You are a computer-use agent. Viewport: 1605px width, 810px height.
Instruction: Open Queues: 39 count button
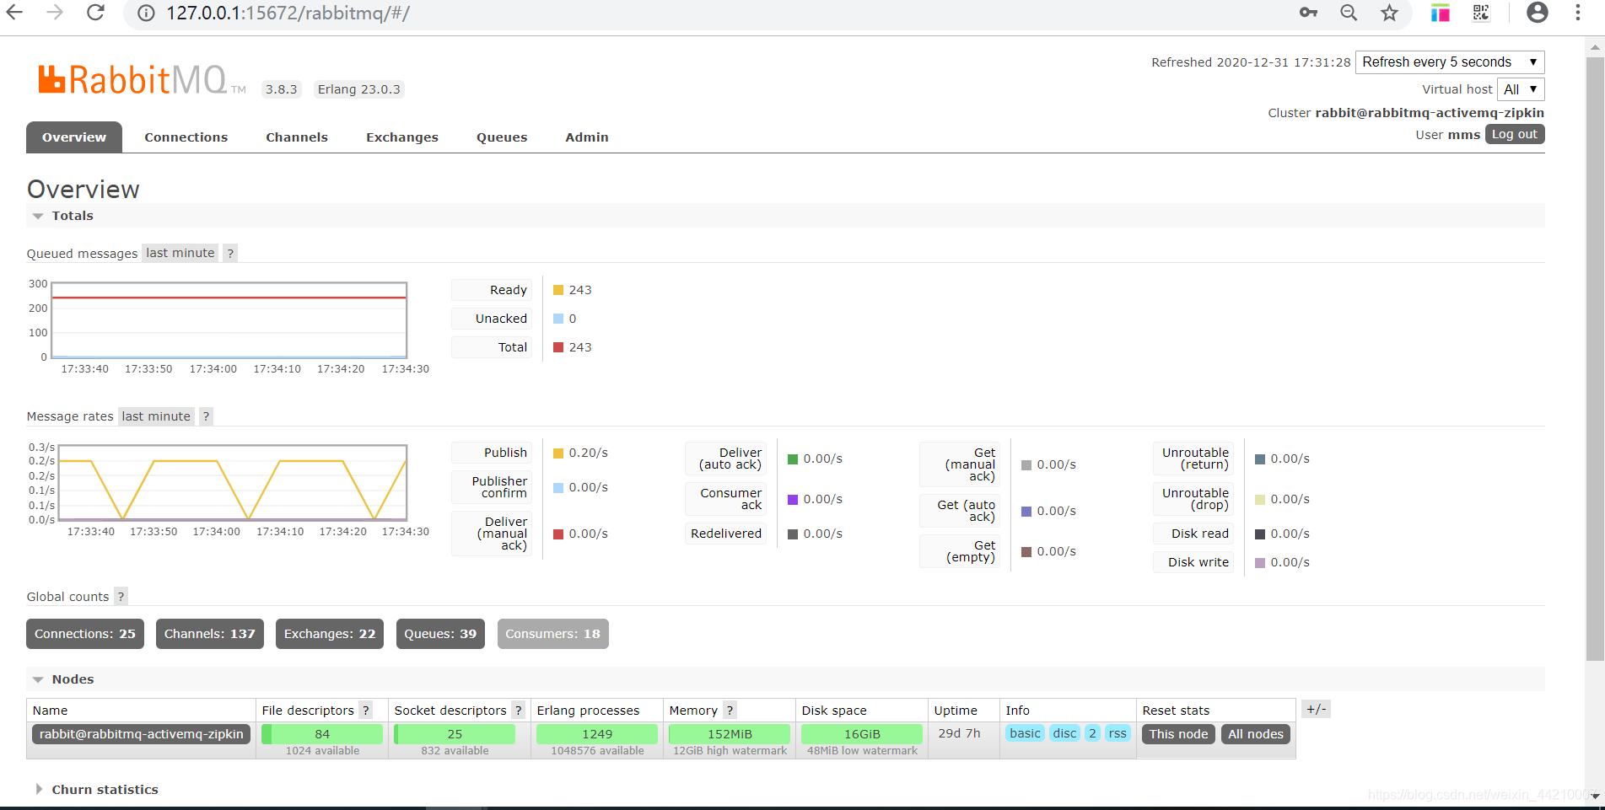(x=440, y=634)
